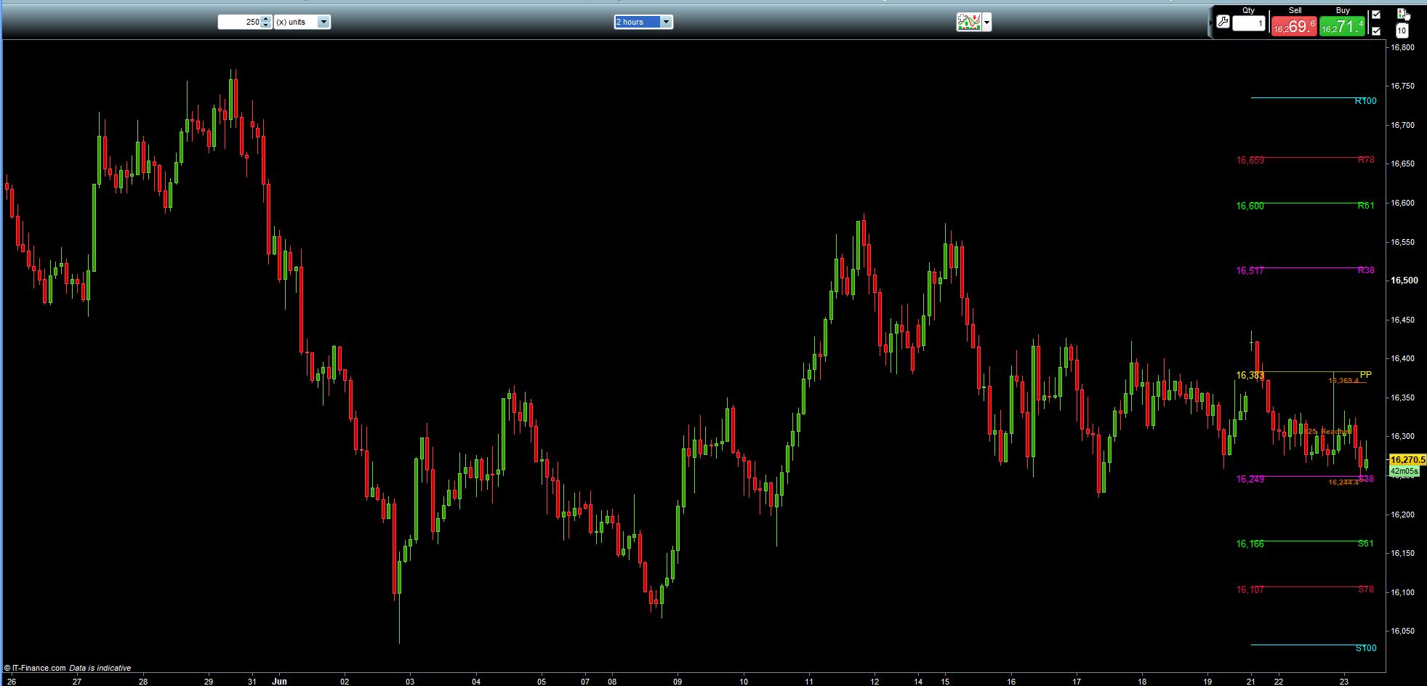Click the 16,107 support price value
The image size is (1427, 686).
(x=1250, y=590)
